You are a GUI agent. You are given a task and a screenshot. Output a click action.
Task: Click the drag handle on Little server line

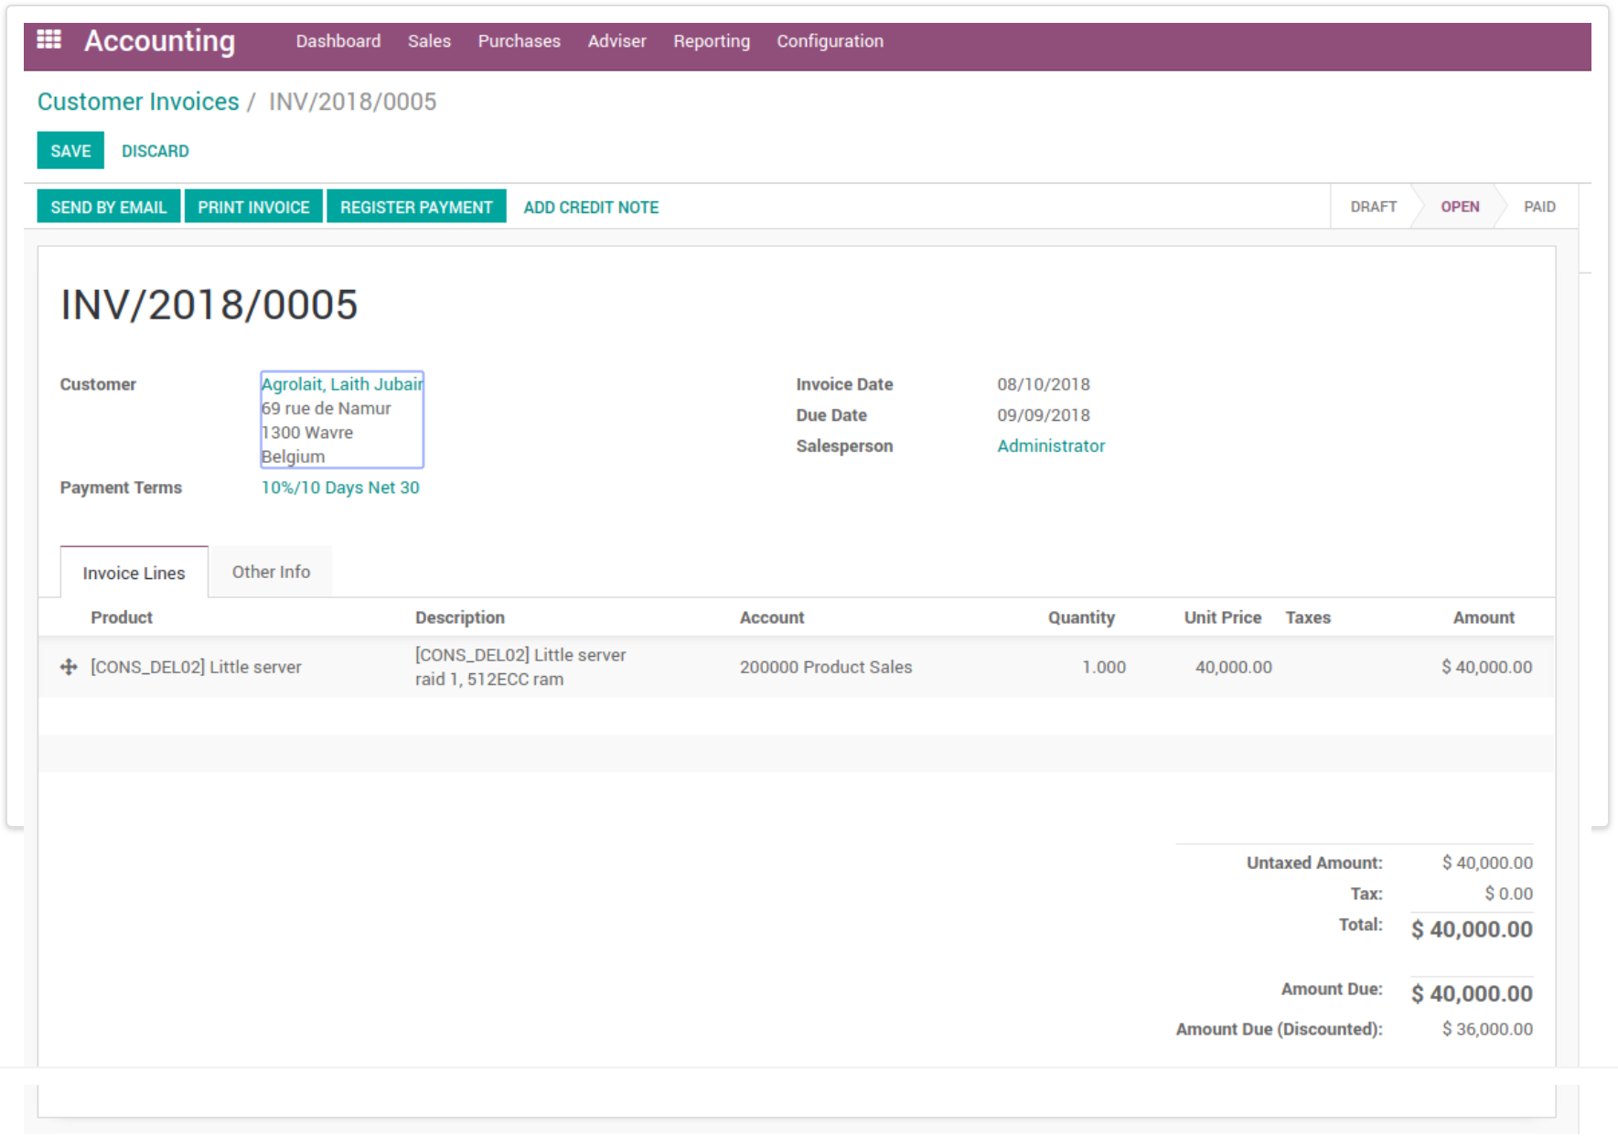click(69, 667)
